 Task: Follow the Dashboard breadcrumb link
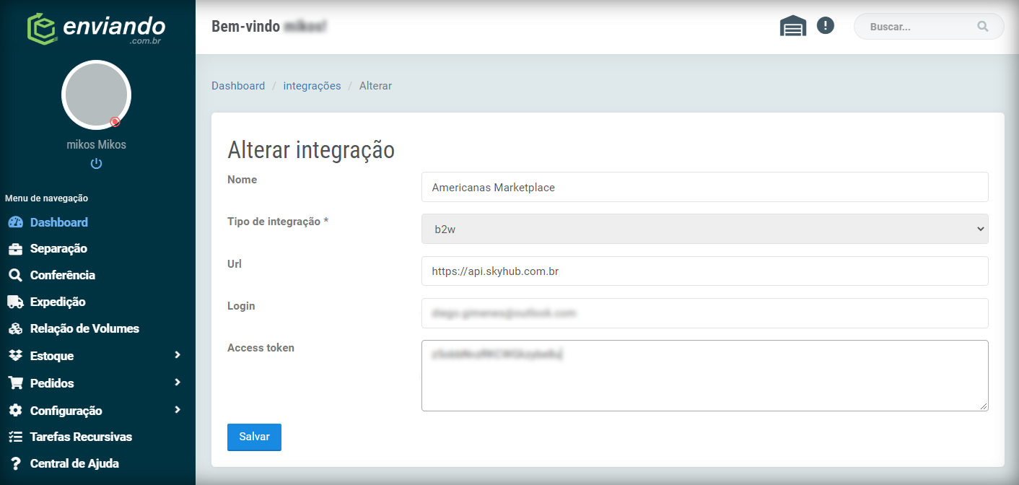(x=238, y=85)
